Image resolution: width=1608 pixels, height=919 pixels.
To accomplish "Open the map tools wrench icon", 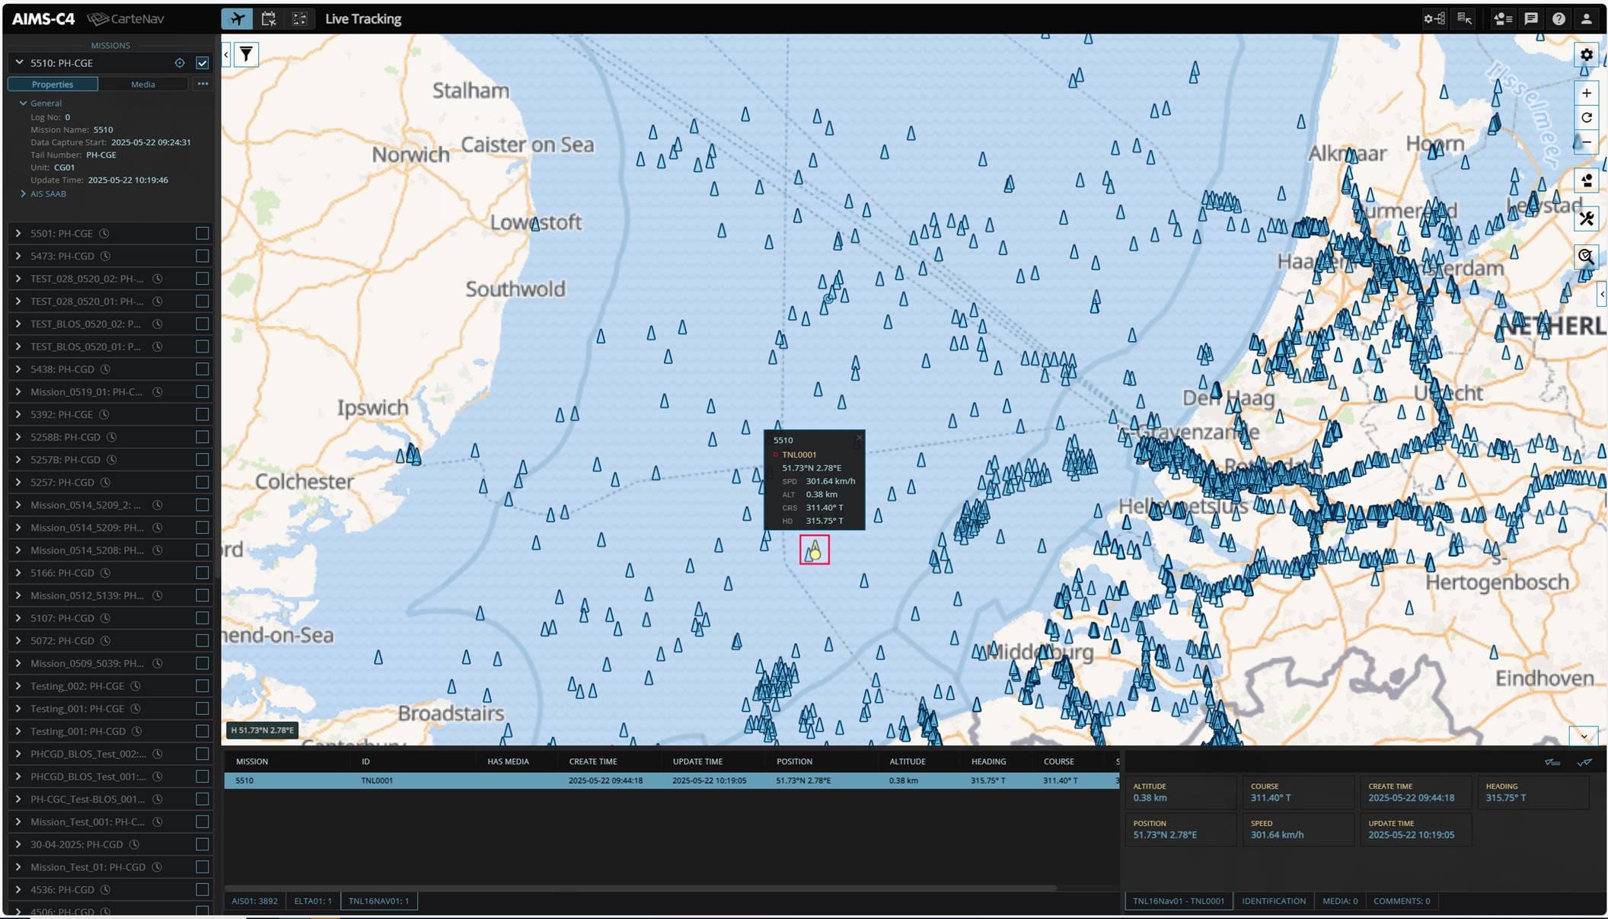I will pyautogui.click(x=1586, y=219).
